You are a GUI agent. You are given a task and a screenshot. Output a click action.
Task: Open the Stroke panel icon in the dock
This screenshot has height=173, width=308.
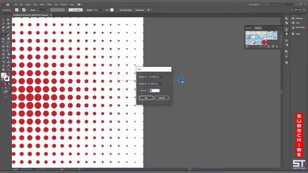click(287, 40)
